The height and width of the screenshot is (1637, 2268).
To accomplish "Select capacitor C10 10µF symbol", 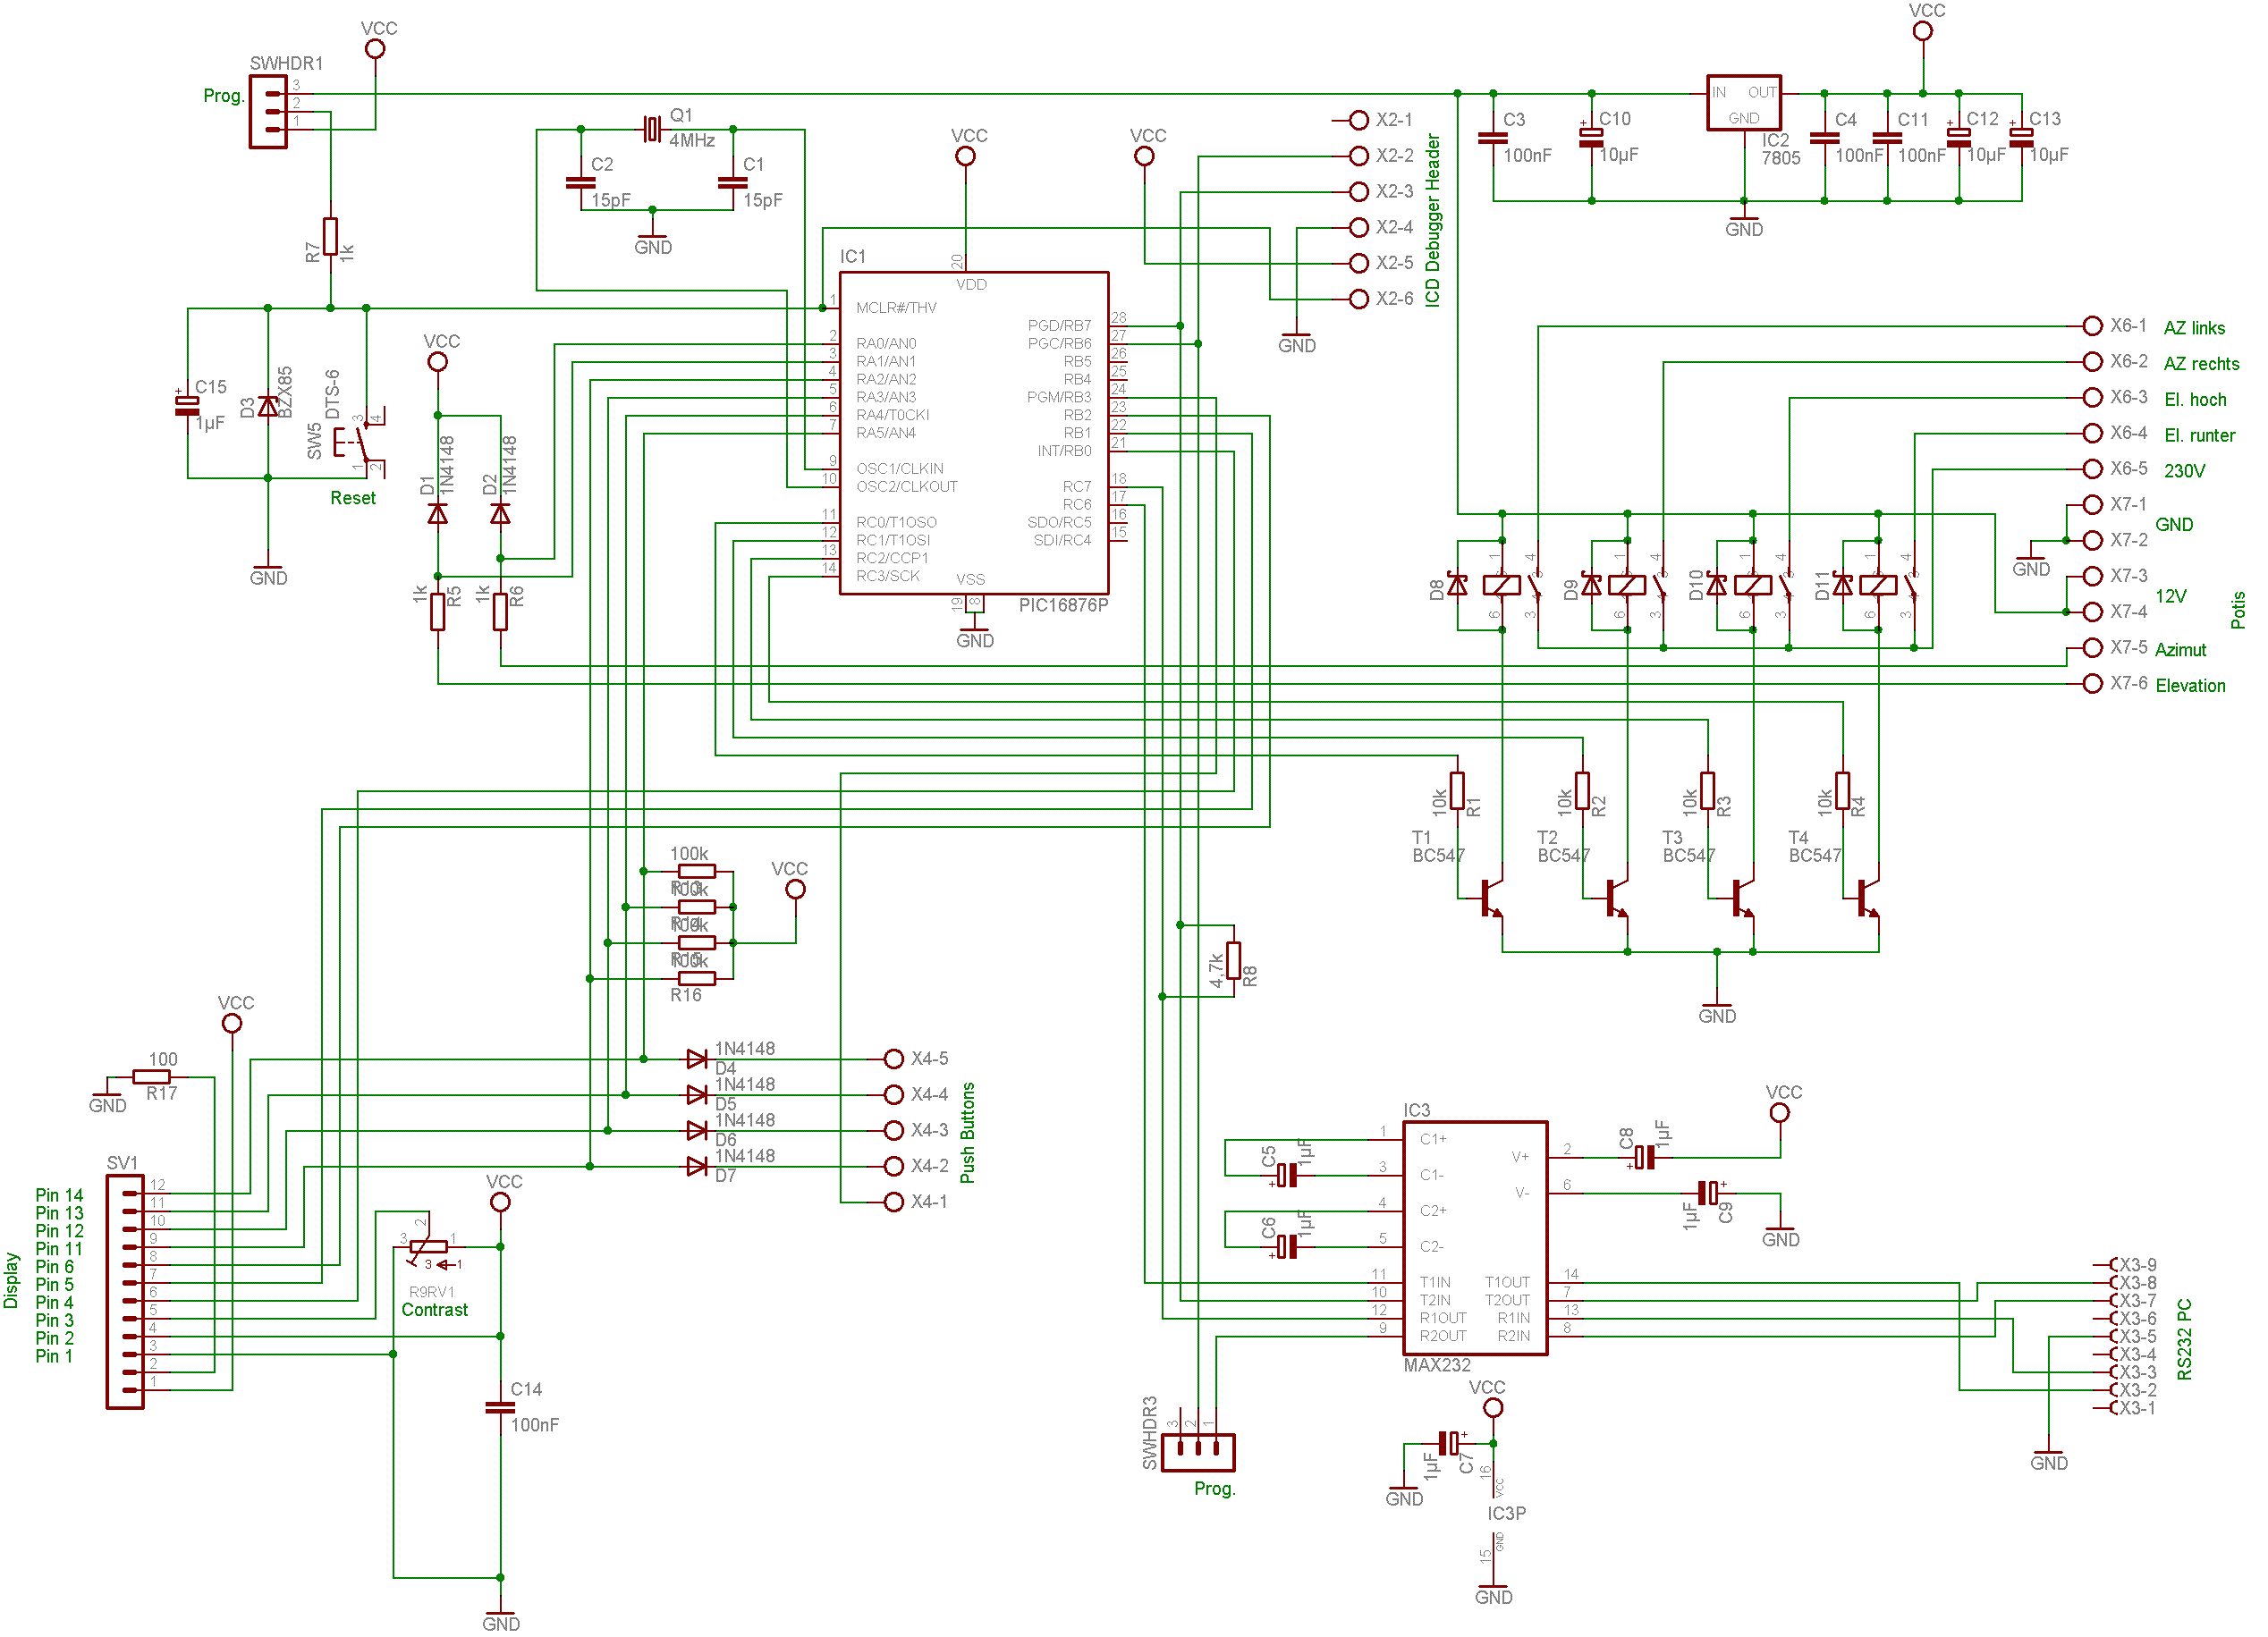I will coord(1591,137).
